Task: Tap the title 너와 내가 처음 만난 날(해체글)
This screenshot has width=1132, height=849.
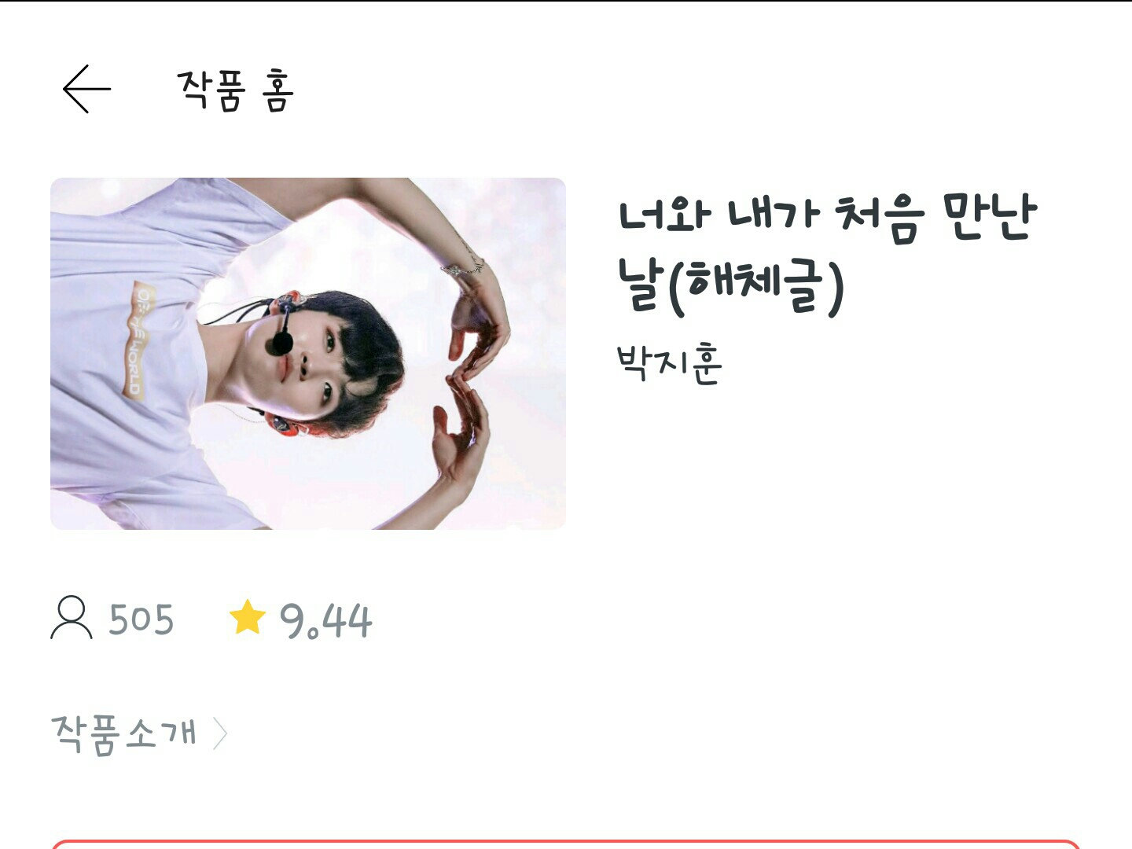Action: 827,253
